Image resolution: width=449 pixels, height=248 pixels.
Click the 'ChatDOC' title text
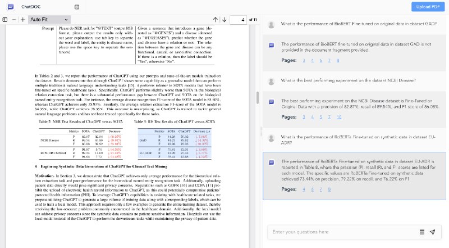tap(31, 7)
